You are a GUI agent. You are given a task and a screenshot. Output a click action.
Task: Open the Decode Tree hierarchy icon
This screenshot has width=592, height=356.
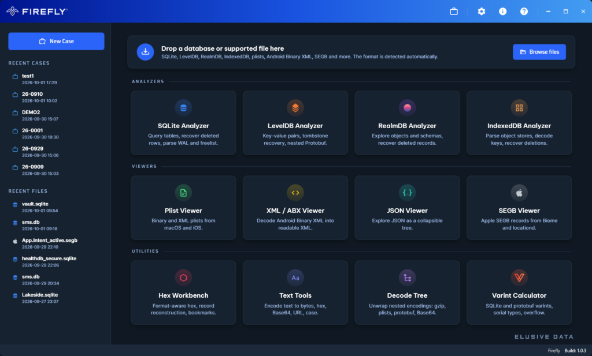click(x=407, y=278)
